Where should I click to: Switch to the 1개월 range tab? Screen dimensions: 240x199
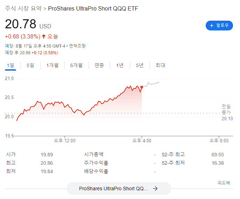pos(52,65)
